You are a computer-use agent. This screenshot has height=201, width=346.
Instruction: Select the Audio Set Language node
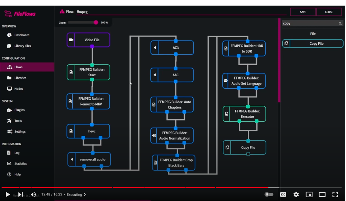pyautogui.click(x=244, y=81)
